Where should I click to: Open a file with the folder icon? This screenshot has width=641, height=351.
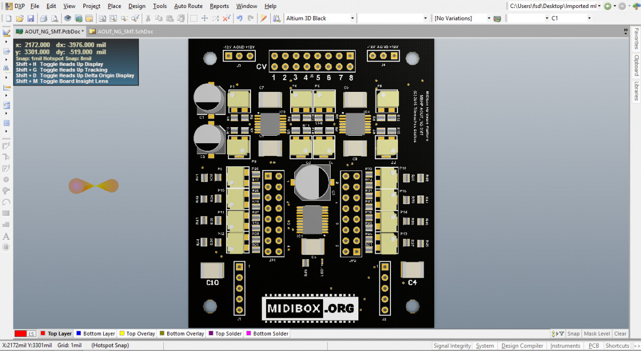19,18
